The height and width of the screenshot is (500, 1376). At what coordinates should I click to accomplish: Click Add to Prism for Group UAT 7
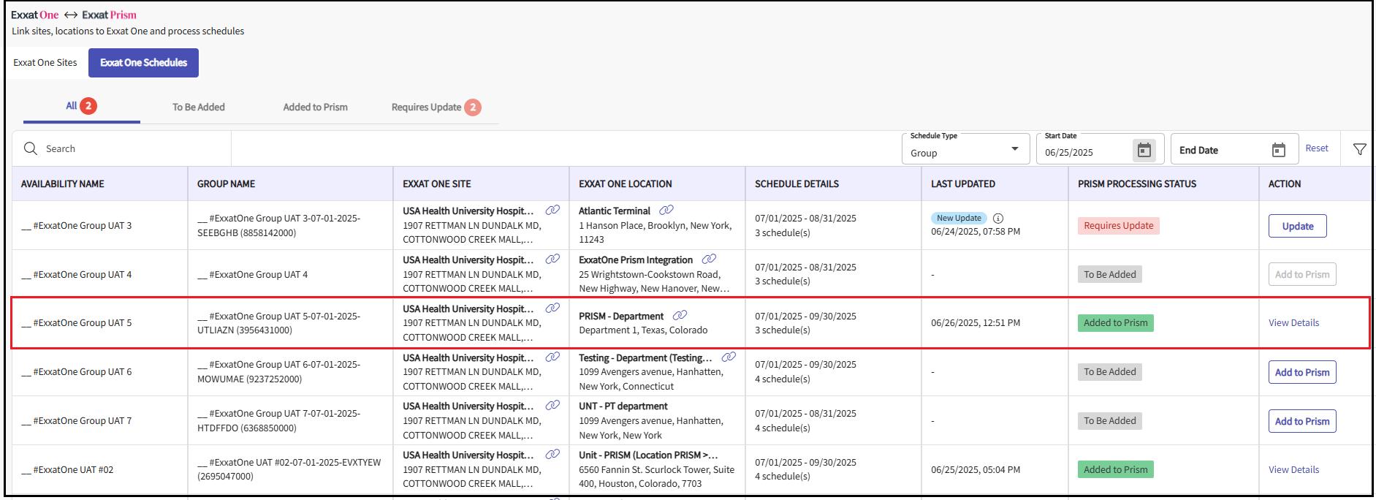click(1301, 422)
